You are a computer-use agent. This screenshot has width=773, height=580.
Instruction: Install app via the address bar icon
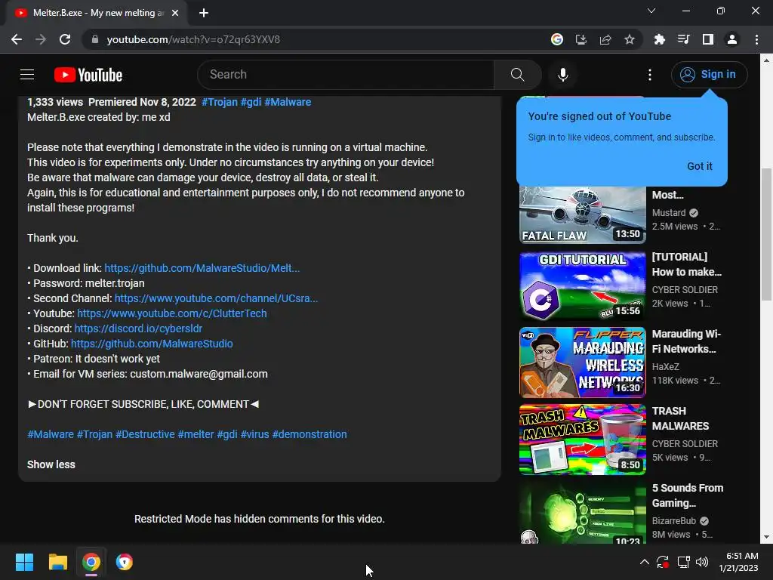click(581, 39)
